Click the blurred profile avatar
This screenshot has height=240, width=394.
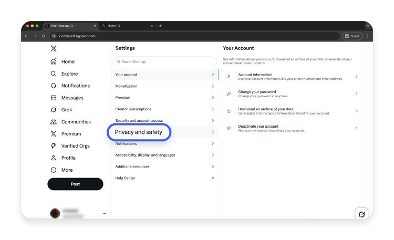(x=55, y=213)
